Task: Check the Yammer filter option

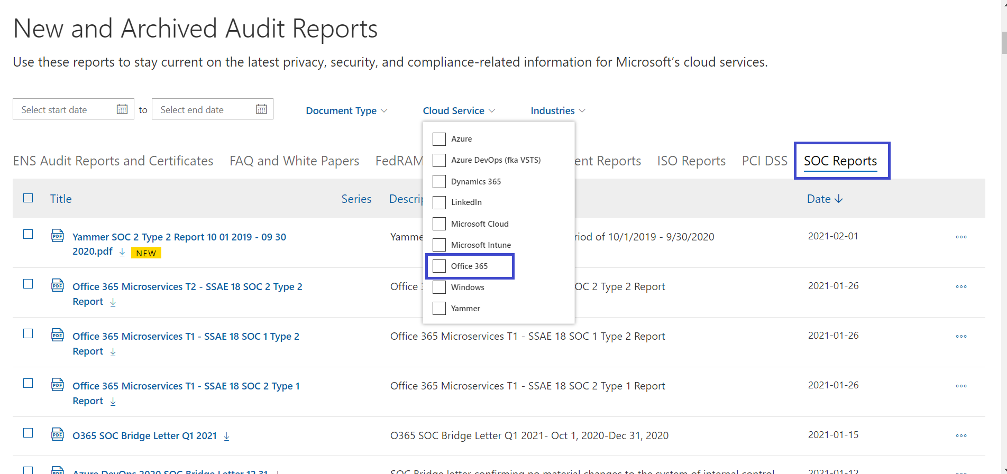Action: coord(440,308)
